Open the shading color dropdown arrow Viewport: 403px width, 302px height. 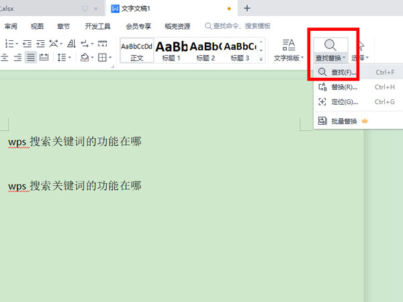92,57
